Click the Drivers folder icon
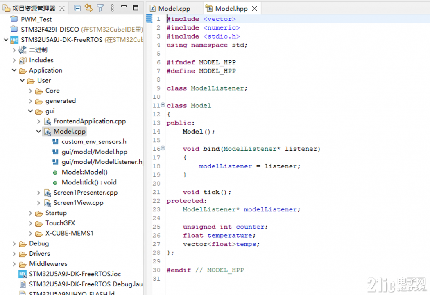 23,254
